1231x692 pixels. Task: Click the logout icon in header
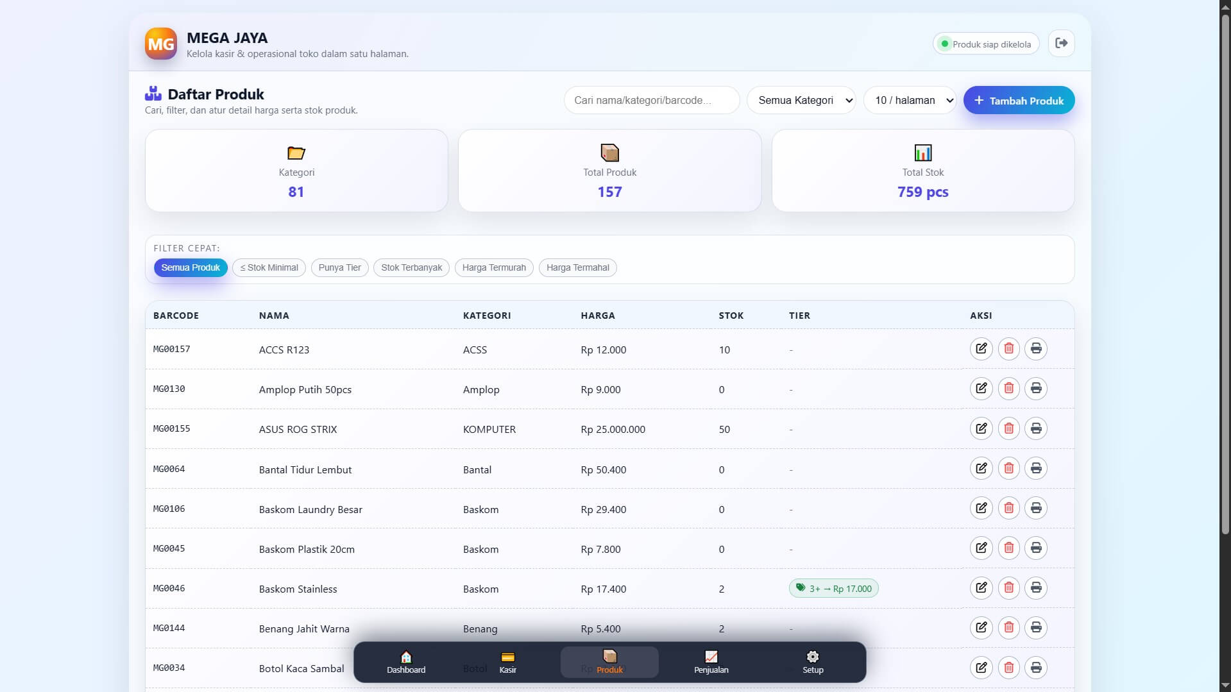click(x=1061, y=44)
